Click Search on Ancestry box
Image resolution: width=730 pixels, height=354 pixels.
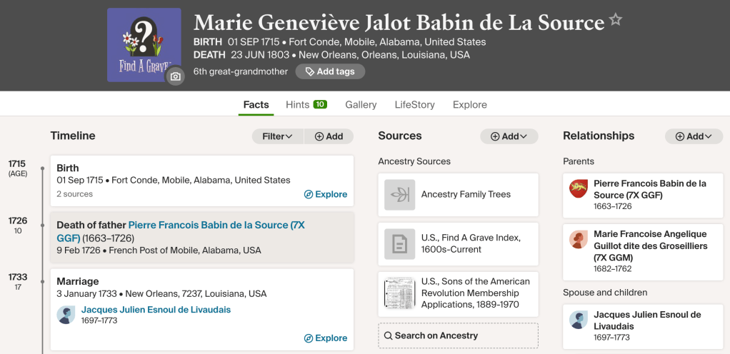point(458,335)
